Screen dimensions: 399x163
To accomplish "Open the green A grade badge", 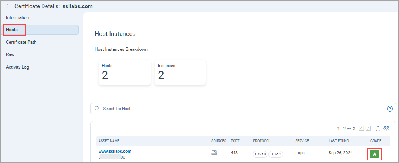I will (x=375, y=154).
